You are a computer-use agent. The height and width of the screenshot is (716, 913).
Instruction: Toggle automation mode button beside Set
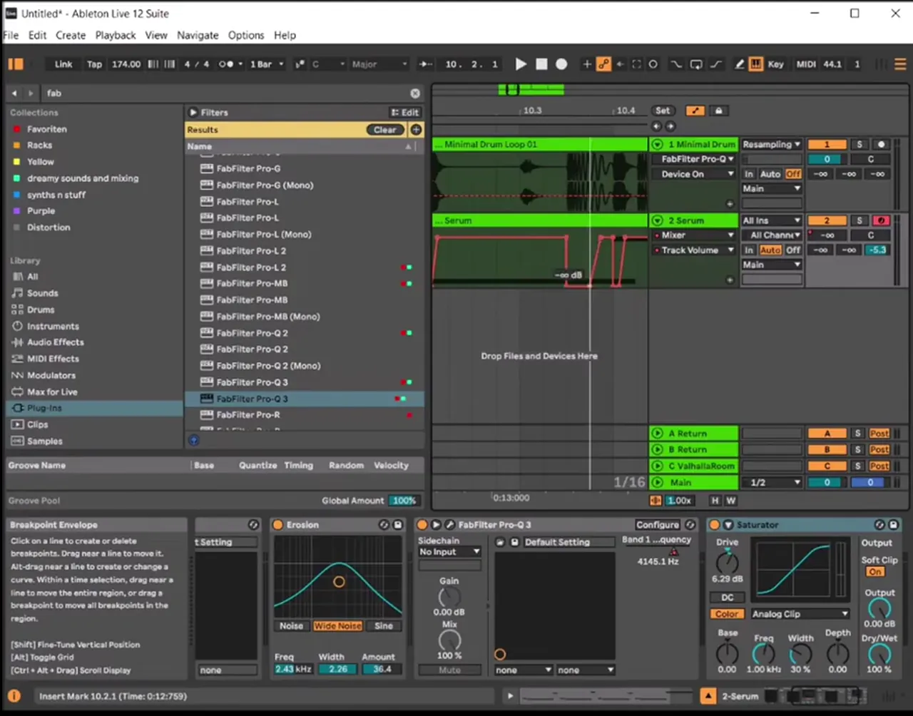pos(695,111)
